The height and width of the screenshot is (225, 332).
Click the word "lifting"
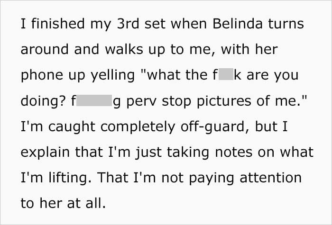pos(68,178)
